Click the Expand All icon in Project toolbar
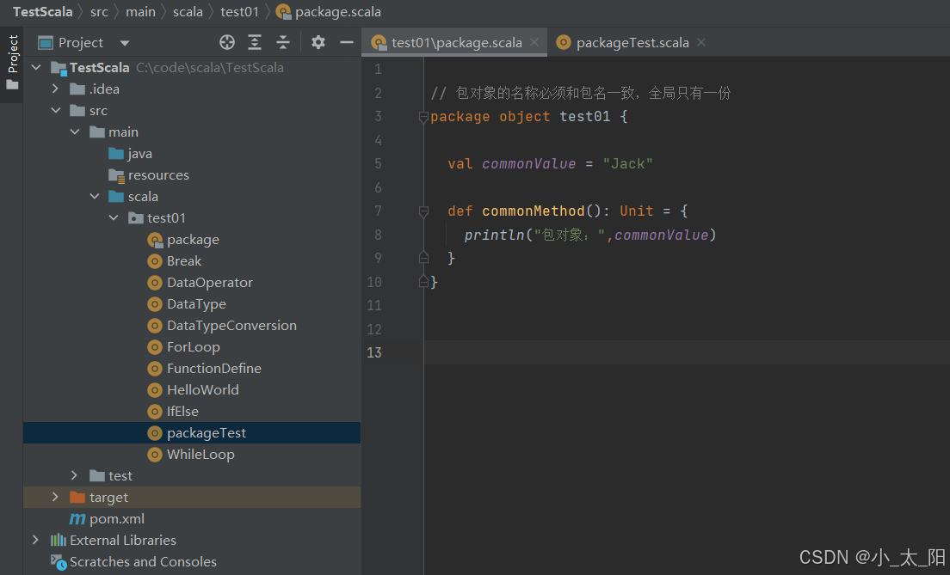Viewport: 950px width, 575px height. tap(255, 42)
